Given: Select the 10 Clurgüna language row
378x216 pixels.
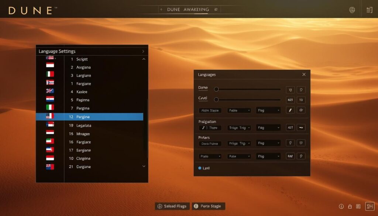Looking at the screenshot, I should click(x=89, y=158).
